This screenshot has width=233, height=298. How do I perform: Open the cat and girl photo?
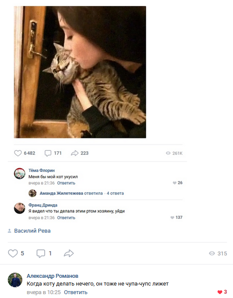[80, 72]
